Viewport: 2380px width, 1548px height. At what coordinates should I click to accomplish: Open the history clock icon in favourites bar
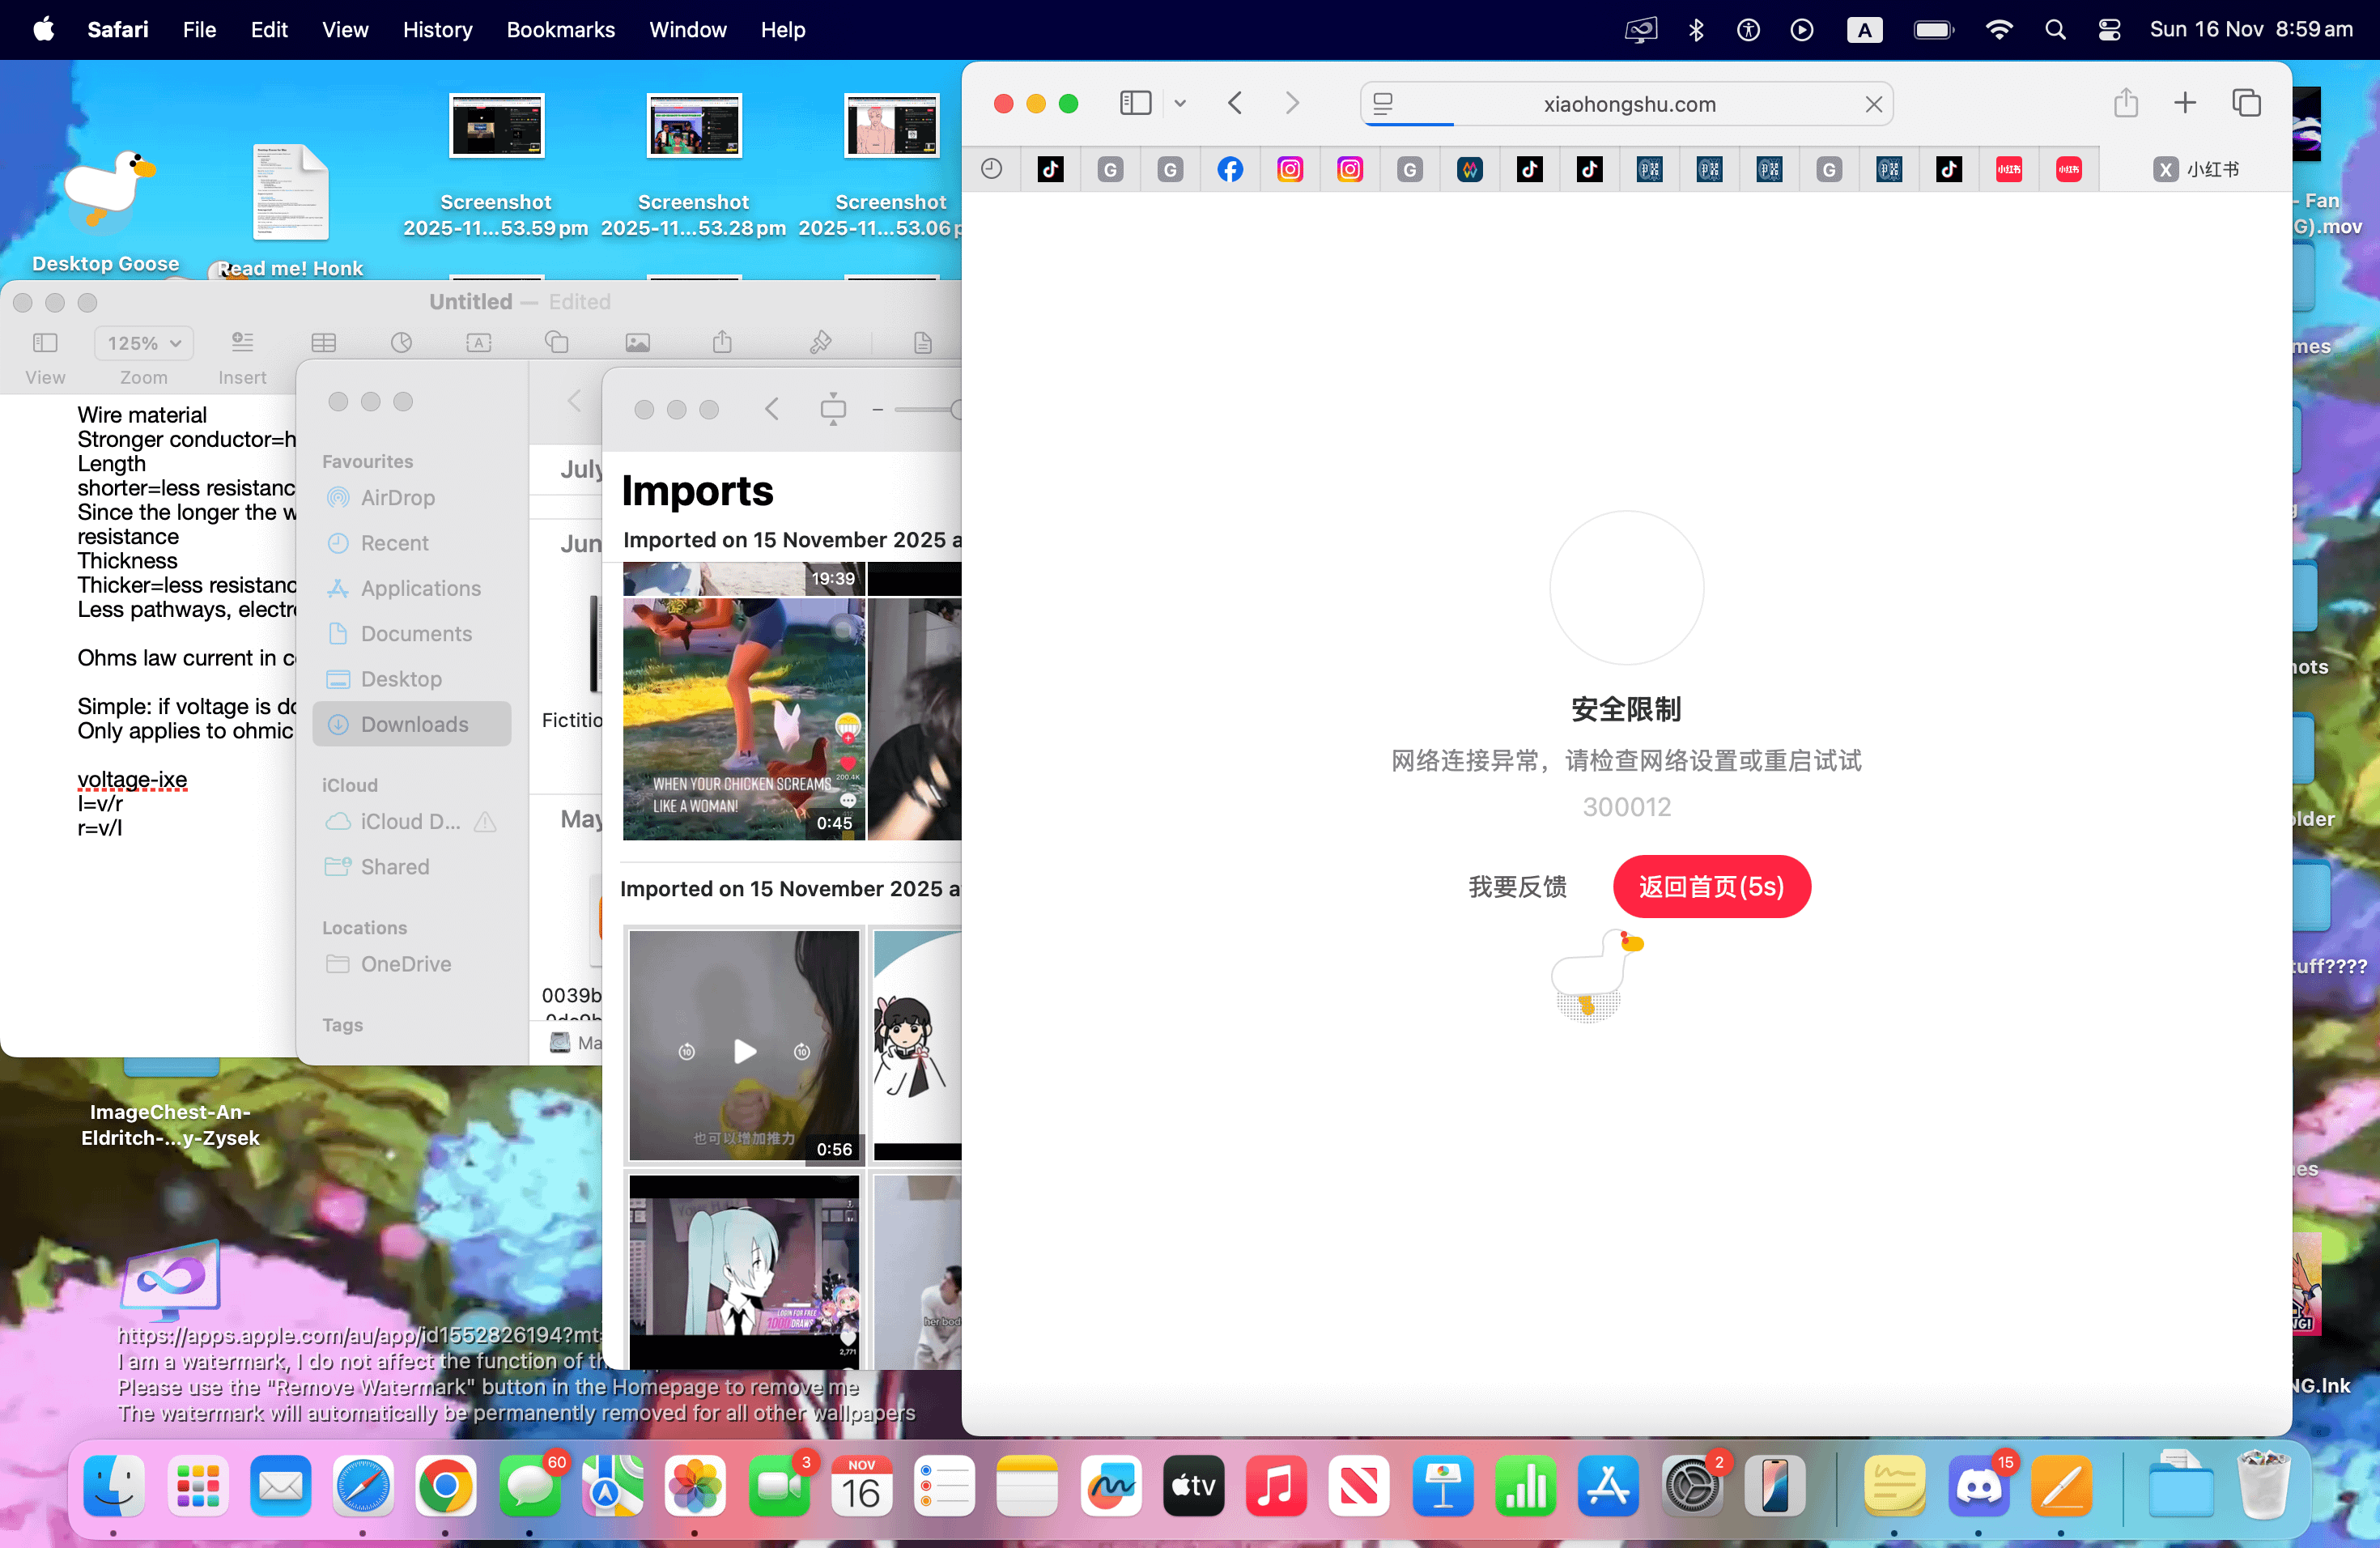(991, 169)
